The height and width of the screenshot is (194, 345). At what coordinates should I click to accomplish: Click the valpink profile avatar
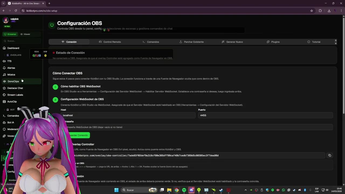pyautogui.click(x=6, y=20)
